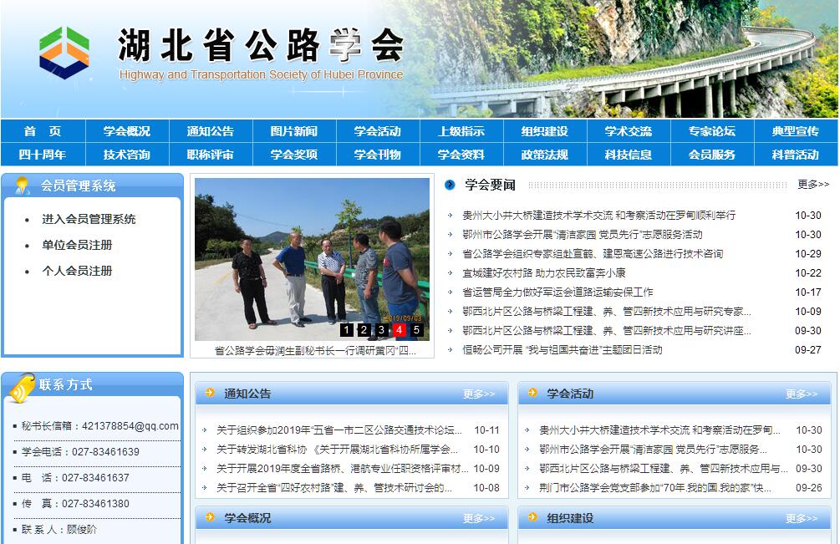Open the 学会要闻 article 贵州大小井大桥建造技术学术交流 dated 10-30
The height and width of the screenshot is (544, 840).
click(x=599, y=216)
